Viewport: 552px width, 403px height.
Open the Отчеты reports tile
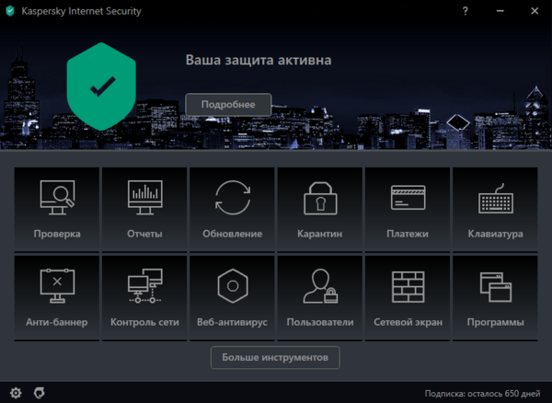click(144, 209)
